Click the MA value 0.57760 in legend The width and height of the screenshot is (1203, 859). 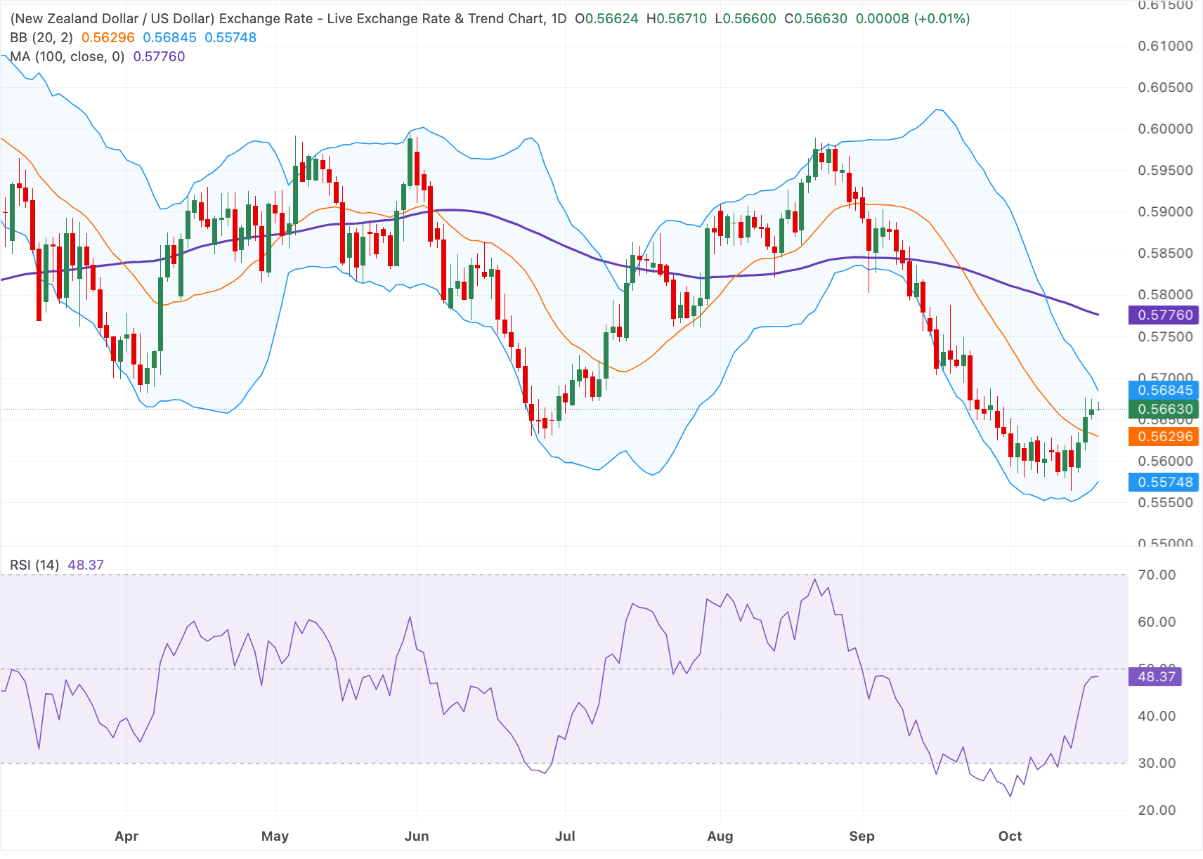pos(160,56)
